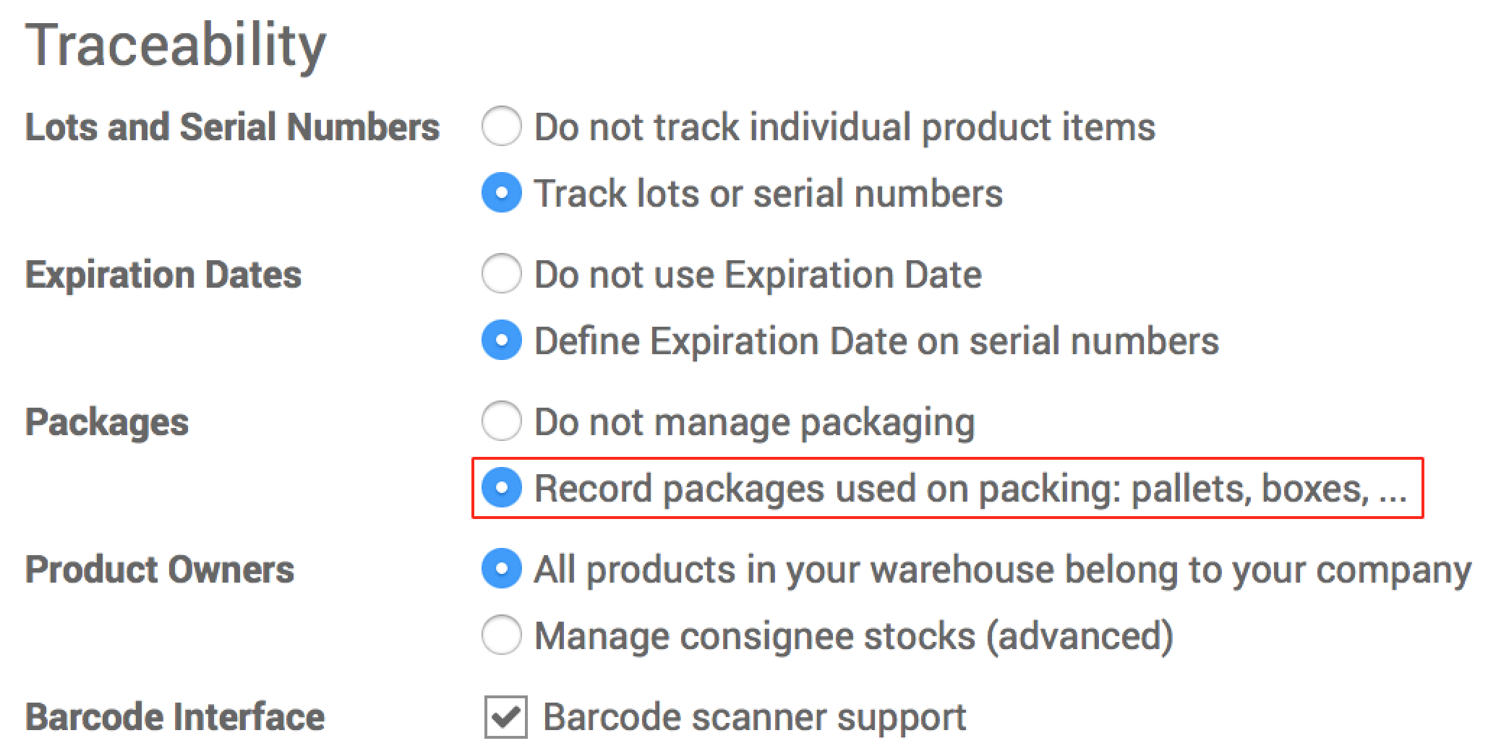Screen dimensions: 1488x746
Task: Enable 'Define Expiration Date on serial numbers' radio
Action: coord(501,340)
